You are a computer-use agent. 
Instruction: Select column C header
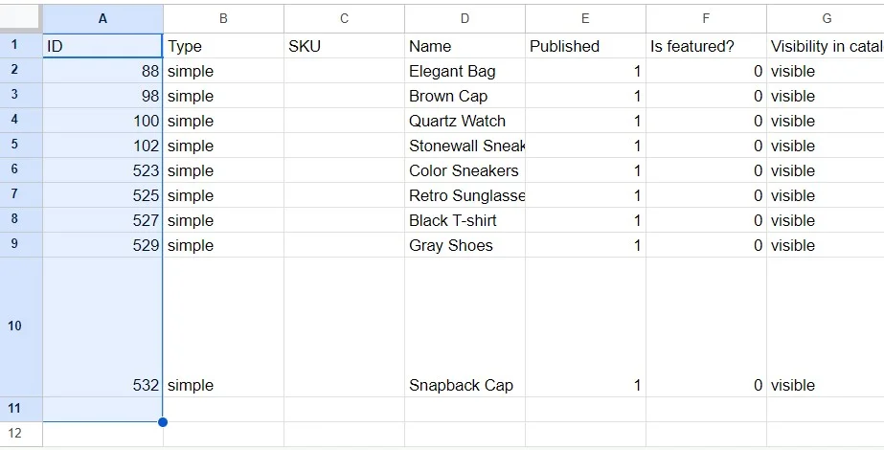click(344, 18)
